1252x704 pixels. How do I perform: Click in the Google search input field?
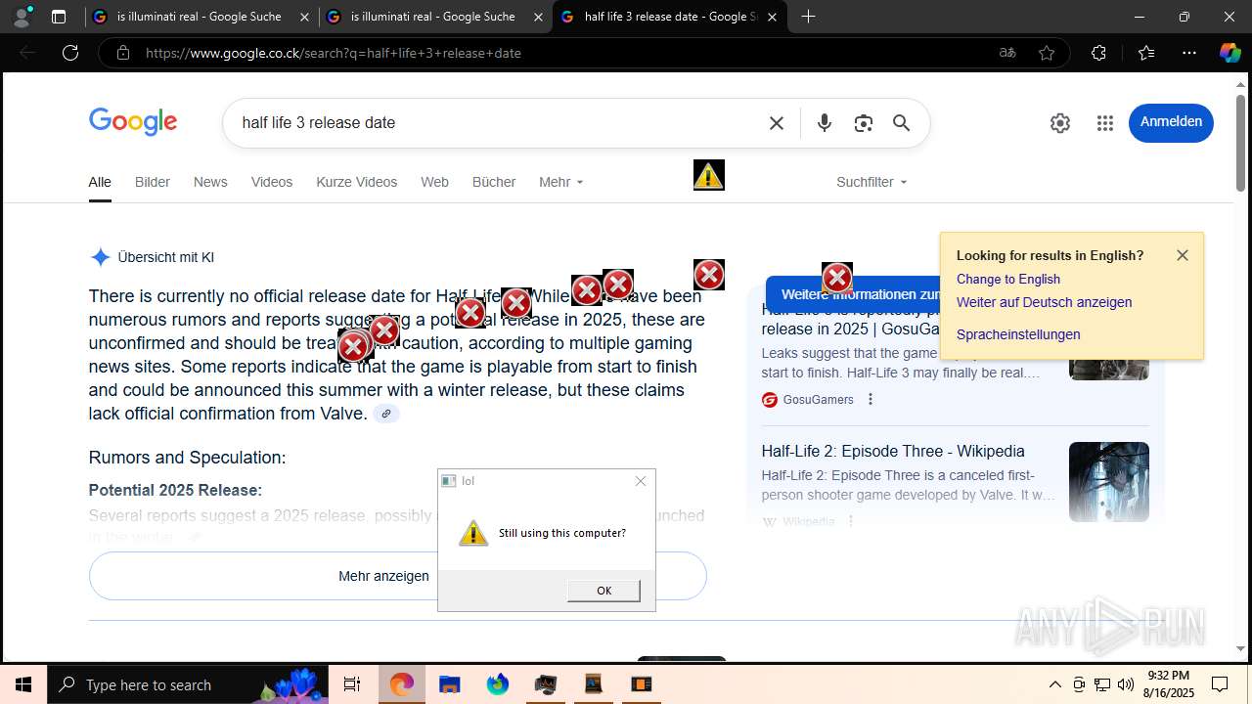pos(499,123)
